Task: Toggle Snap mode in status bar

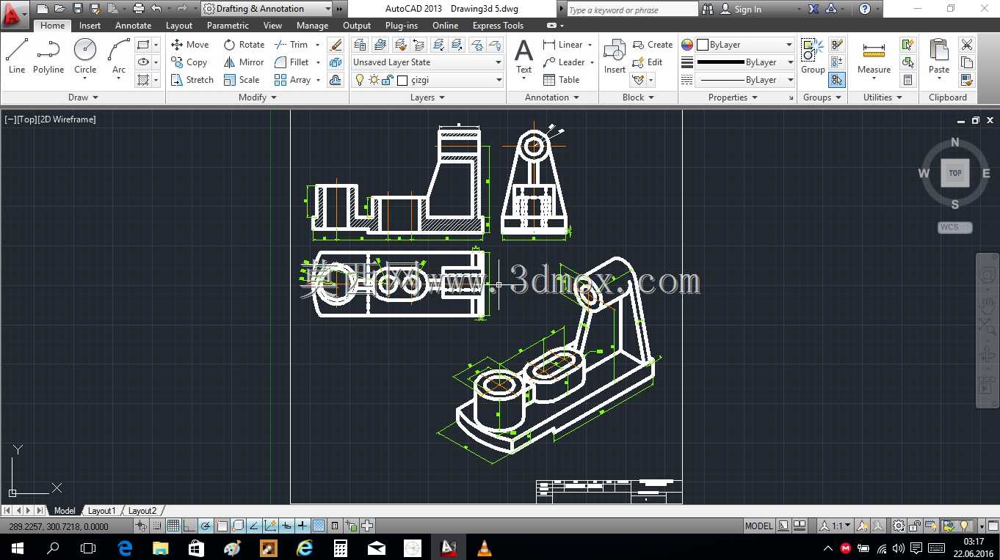Action: (x=157, y=526)
